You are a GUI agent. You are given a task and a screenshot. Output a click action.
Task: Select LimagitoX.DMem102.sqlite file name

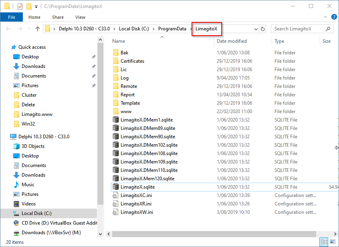[149, 145]
